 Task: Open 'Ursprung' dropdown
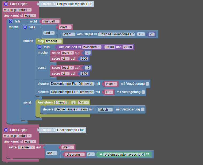(75, 155)
